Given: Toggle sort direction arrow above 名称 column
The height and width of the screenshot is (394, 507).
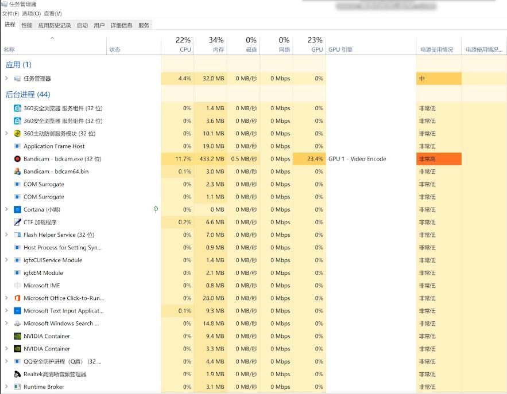Looking at the screenshot, I should tap(52, 38).
